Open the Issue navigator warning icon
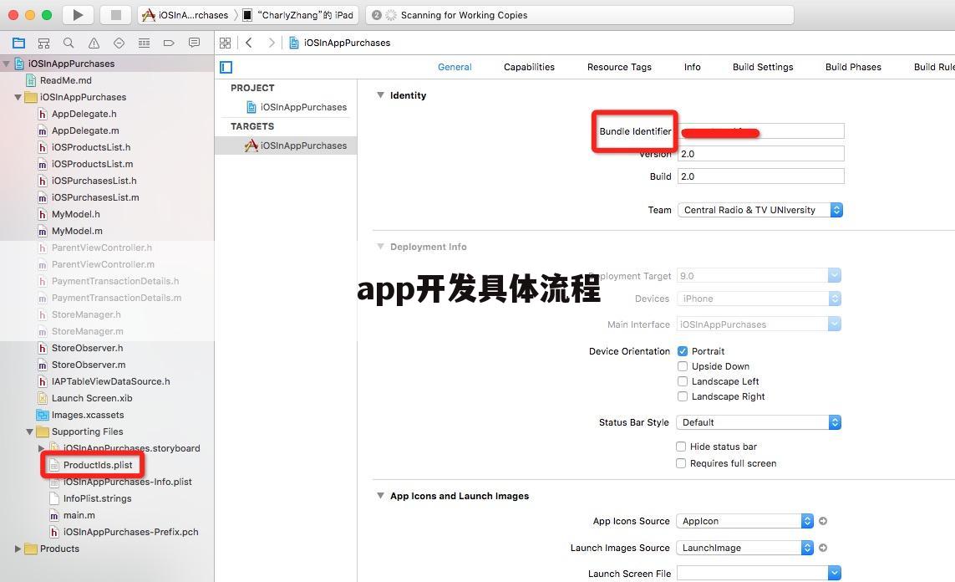 (x=94, y=43)
